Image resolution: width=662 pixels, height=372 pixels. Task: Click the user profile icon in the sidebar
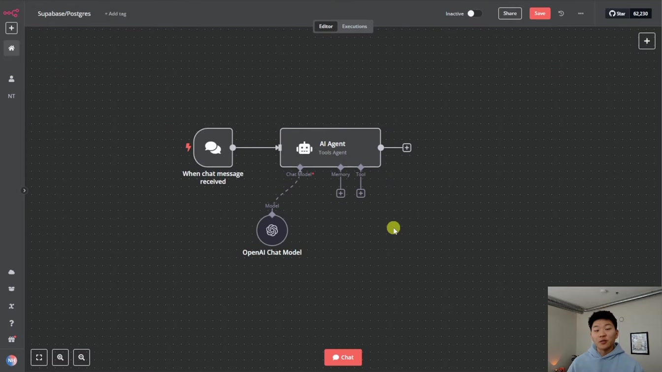click(11, 79)
